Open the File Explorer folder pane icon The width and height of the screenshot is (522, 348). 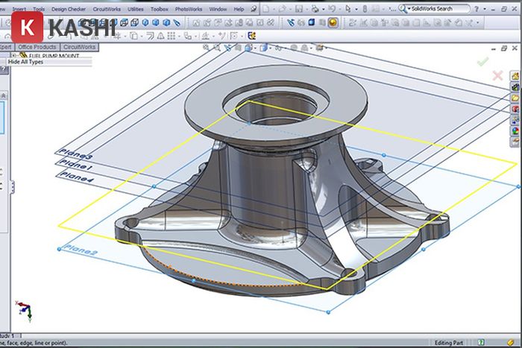tap(515, 98)
